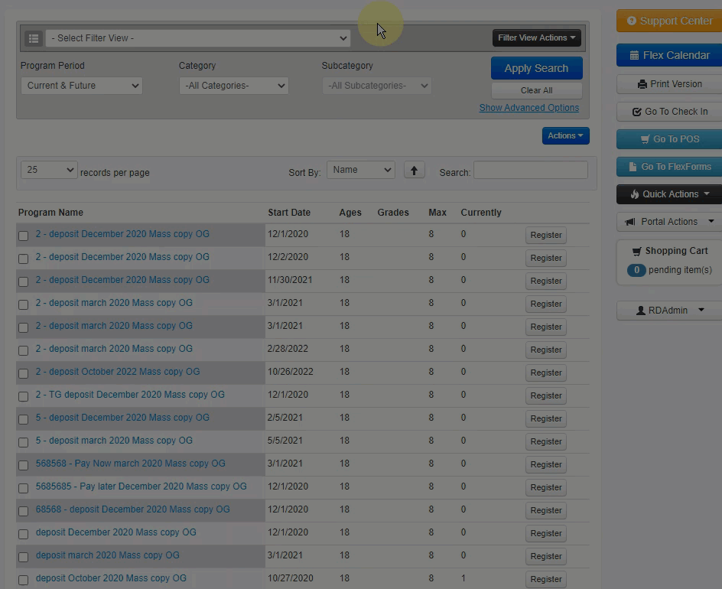
Task: Open the Flex Calendar
Action: coord(669,55)
